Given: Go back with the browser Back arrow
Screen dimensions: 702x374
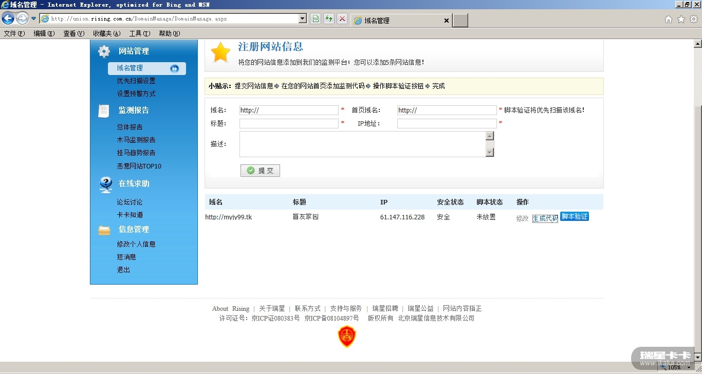Looking at the screenshot, I should (x=8, y=18).
